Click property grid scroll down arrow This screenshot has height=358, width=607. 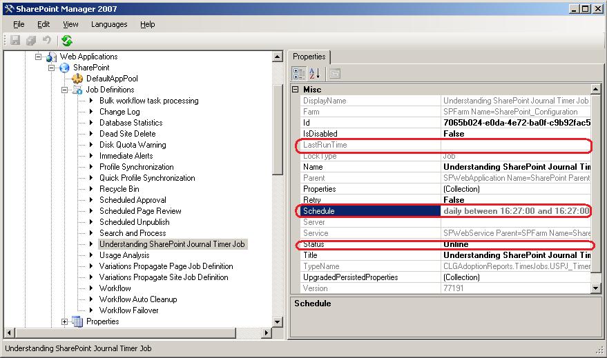(x=596, y=288)
